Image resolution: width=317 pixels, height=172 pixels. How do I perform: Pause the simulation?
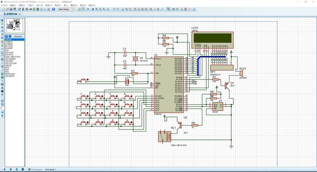[17, 169]
